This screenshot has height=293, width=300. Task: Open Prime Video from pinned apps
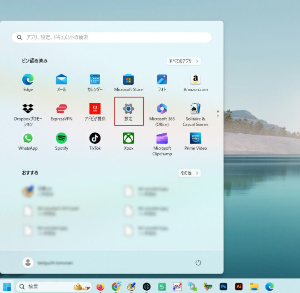coord(195,141)
